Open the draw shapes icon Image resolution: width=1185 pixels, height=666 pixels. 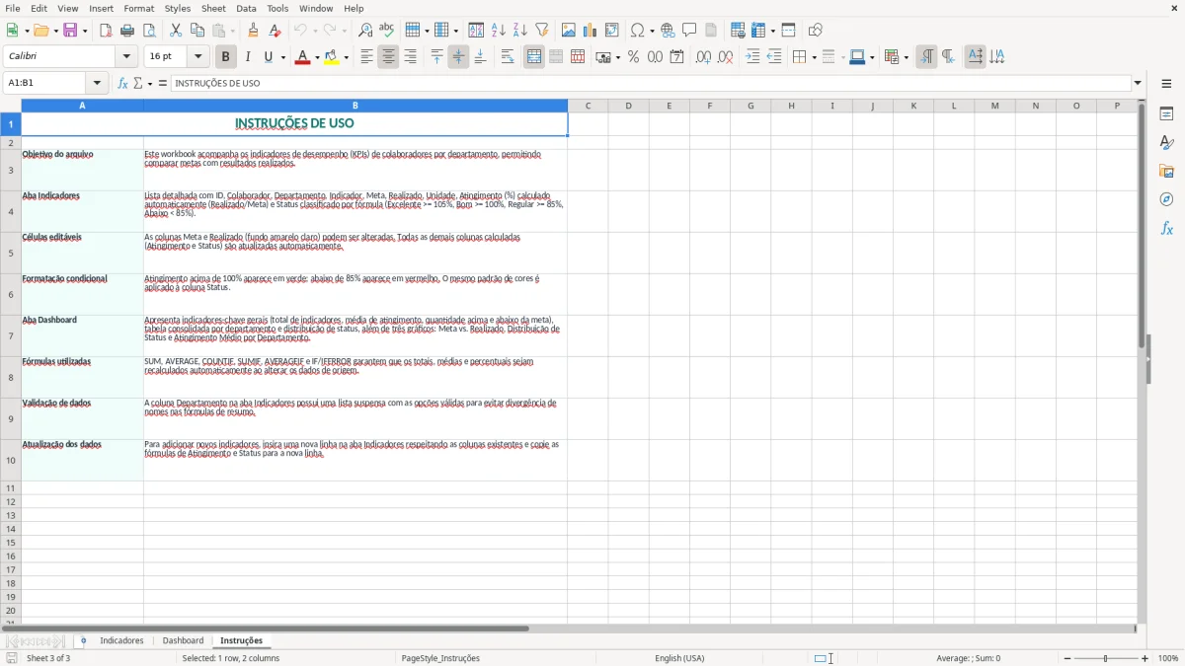(x=816, y=31)
